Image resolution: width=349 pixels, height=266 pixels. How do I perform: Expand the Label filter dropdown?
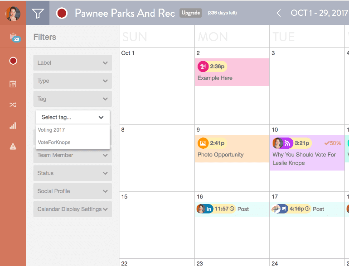[x=73, y=63]
